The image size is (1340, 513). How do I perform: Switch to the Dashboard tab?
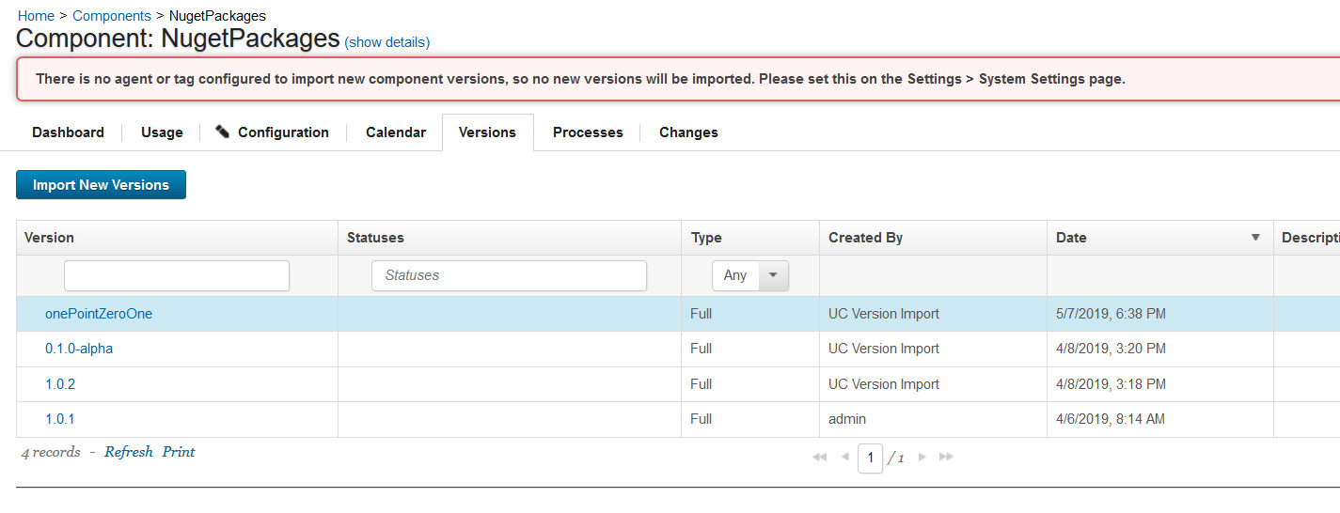pos(68,132)
